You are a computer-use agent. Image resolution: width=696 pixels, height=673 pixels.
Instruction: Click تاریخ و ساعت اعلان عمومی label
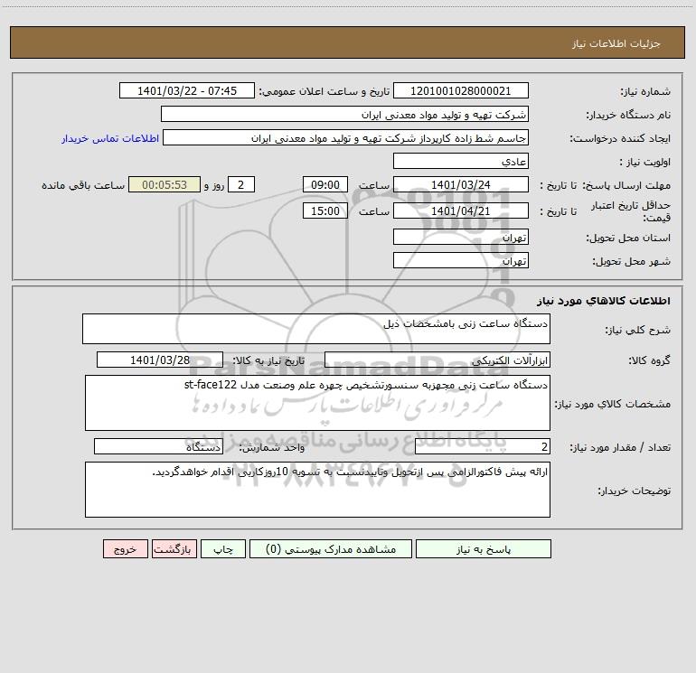pyautogui.click(x=324, y=91)
